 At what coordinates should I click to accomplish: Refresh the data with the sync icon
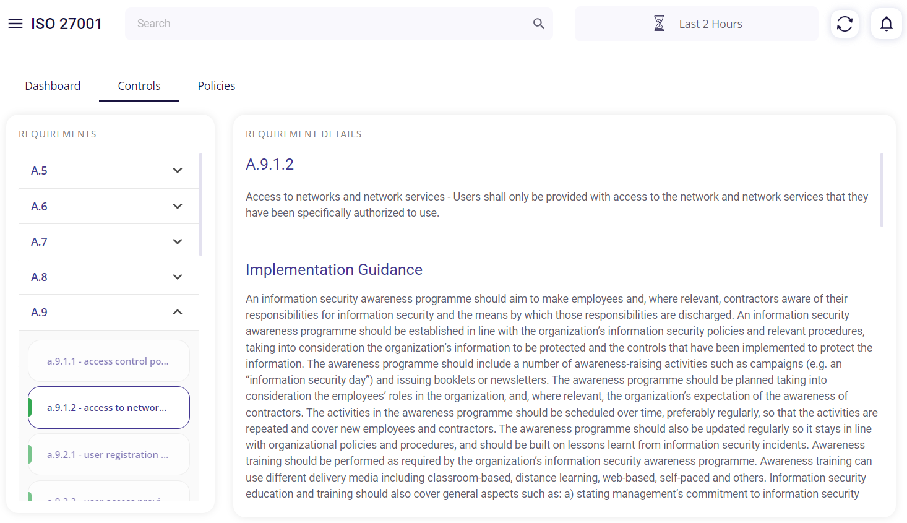pyautogui.click(x=845, y=24)
